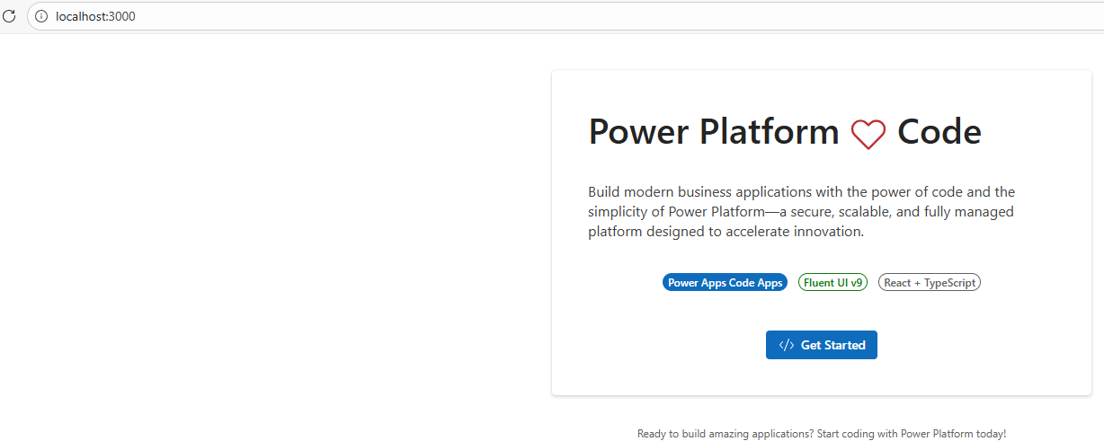Select the Power Apps Code Apps badge

tap(725, 282)
